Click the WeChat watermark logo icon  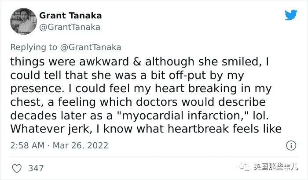click(x=245, y=167)
